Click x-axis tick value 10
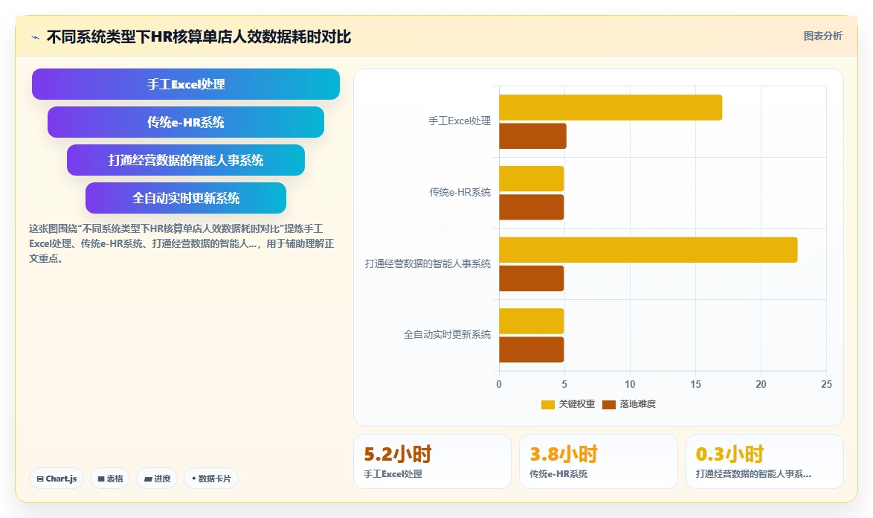The height and width of the screenshot is (518, 873). click(630, 384)
